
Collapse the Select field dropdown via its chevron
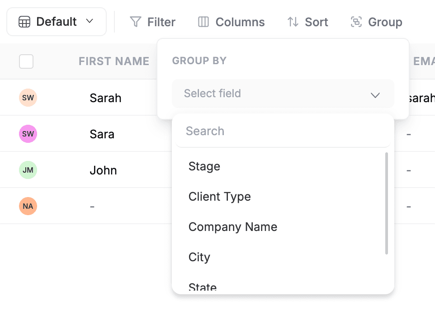[375, 95]
